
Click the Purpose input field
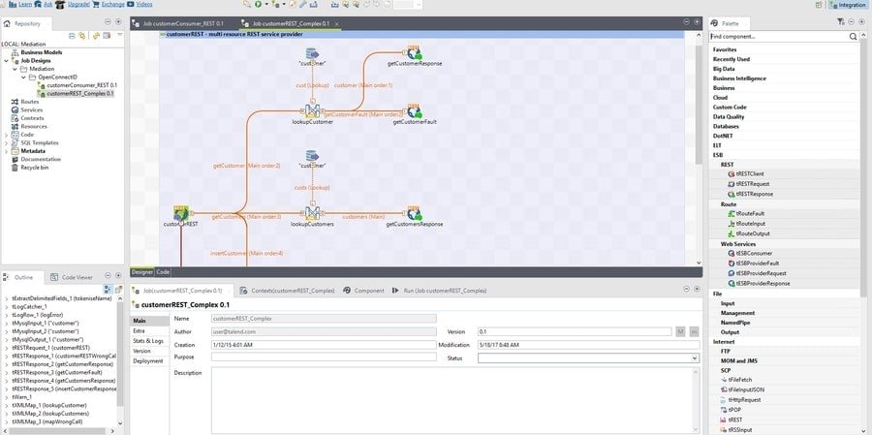click(x=304, y=357)
